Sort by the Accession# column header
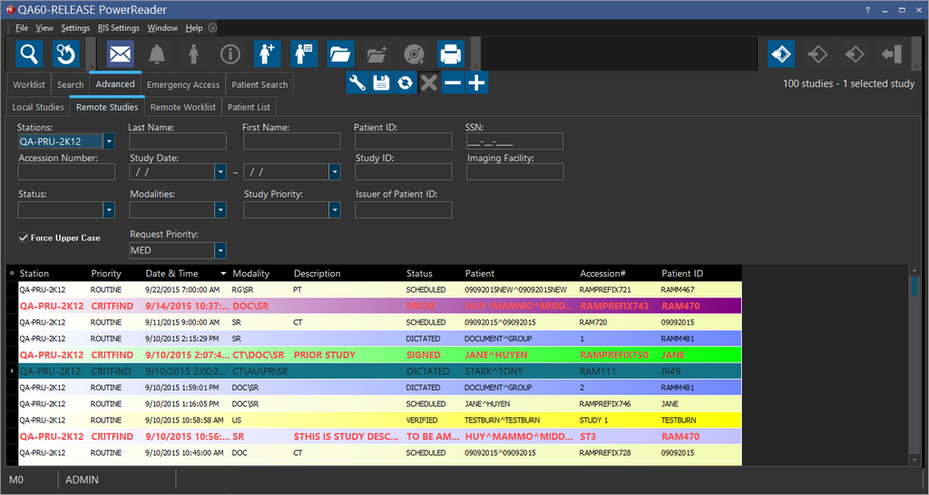This screenshot has width=929, height=495. 602,273
